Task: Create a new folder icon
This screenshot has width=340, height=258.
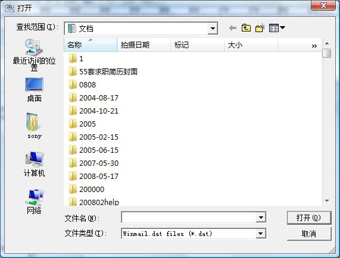Action: [260, 28]
